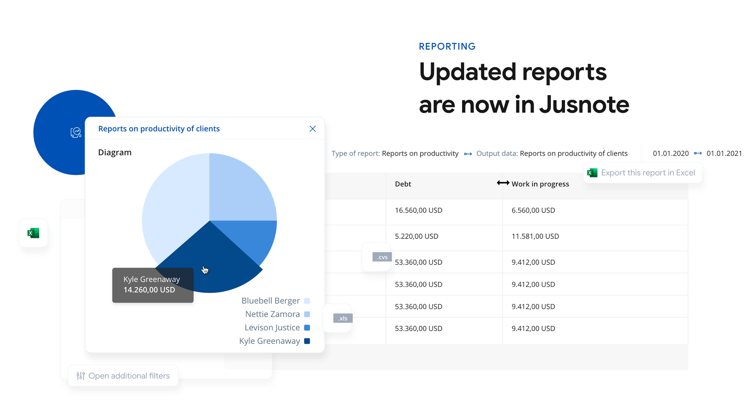This screenshot has width=751, height=401.
Task: Click the date range arrow icon
Action: 697,153
